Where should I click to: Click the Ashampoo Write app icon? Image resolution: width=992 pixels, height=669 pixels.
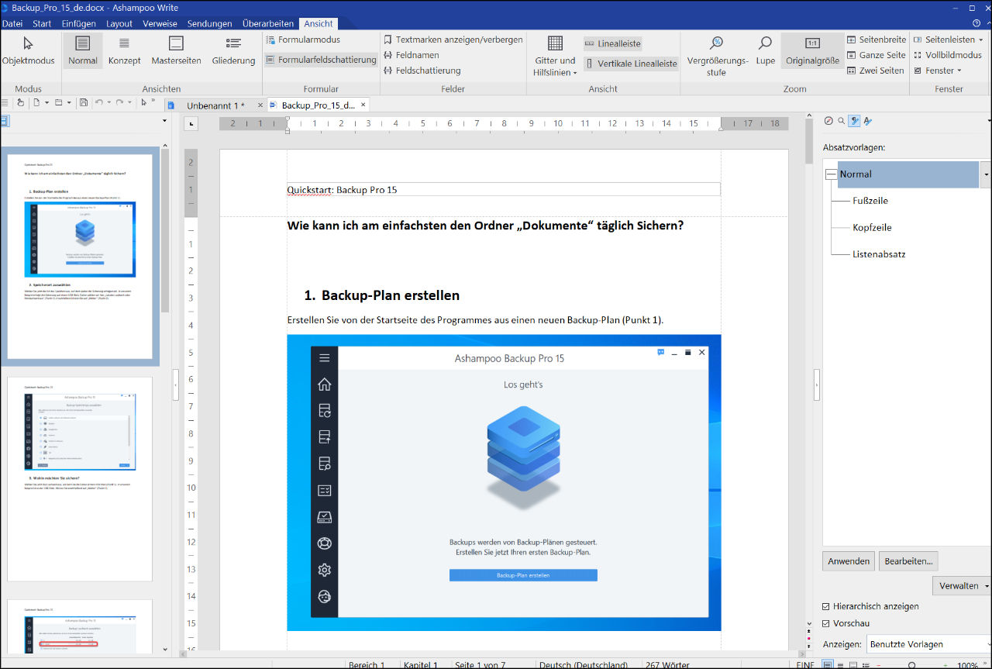pos(5,7)
